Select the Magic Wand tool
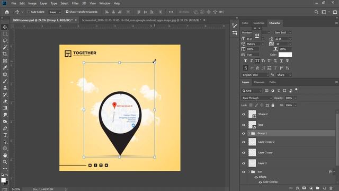This screenshot has width=339, height=191. (5, 47)
